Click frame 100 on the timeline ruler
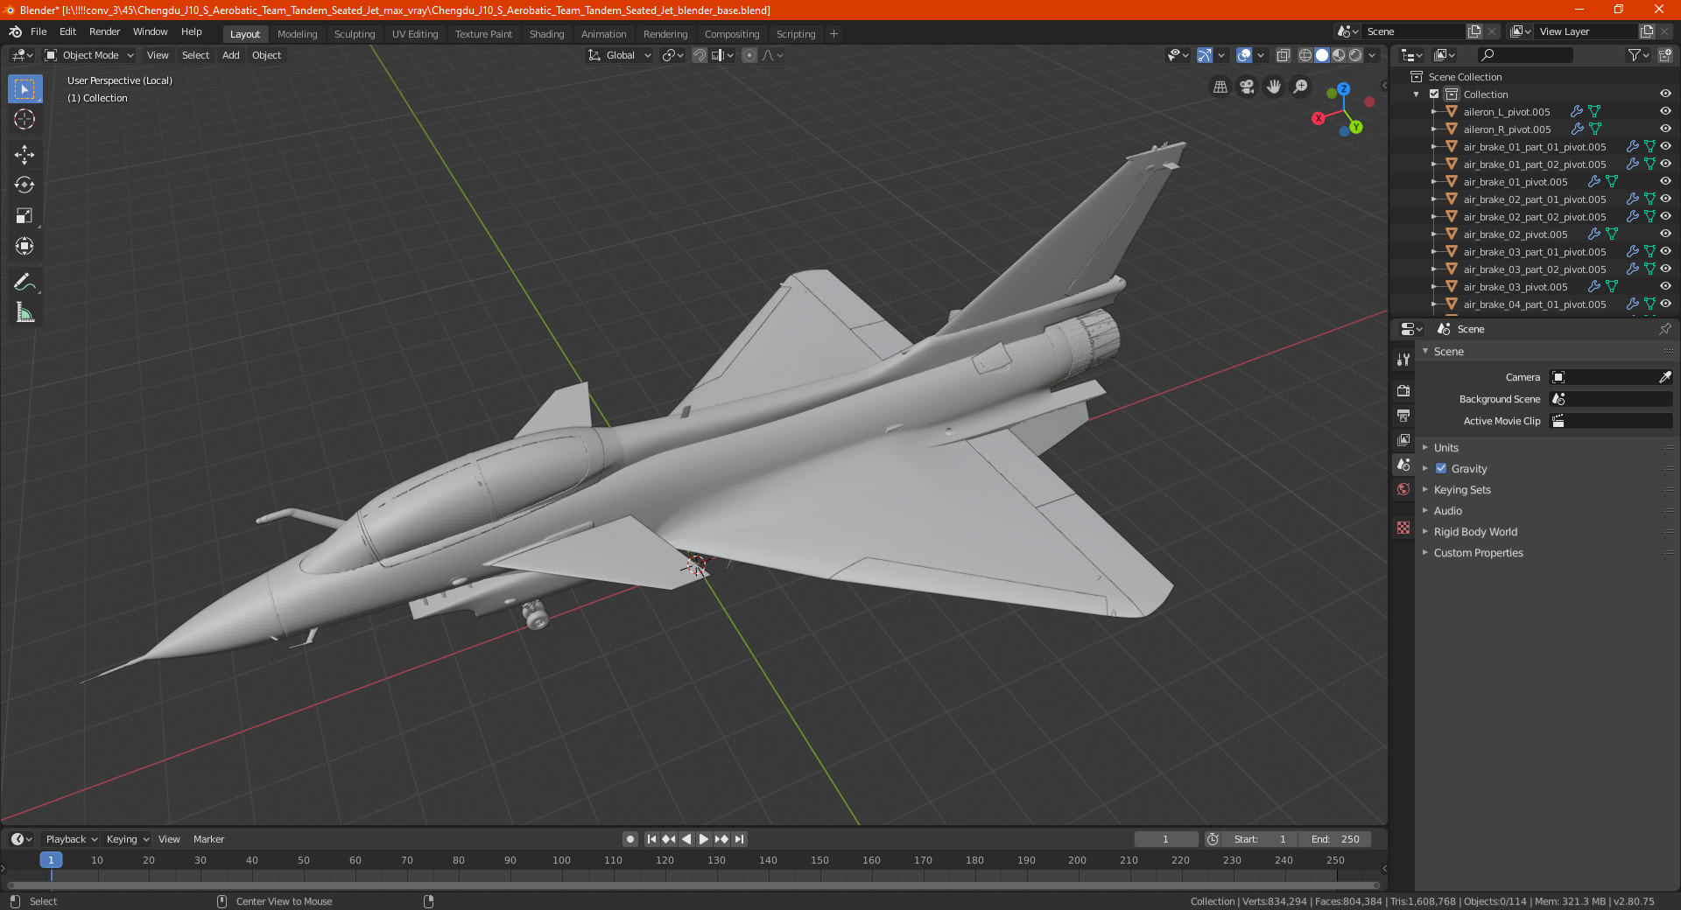 pos(561,860)
